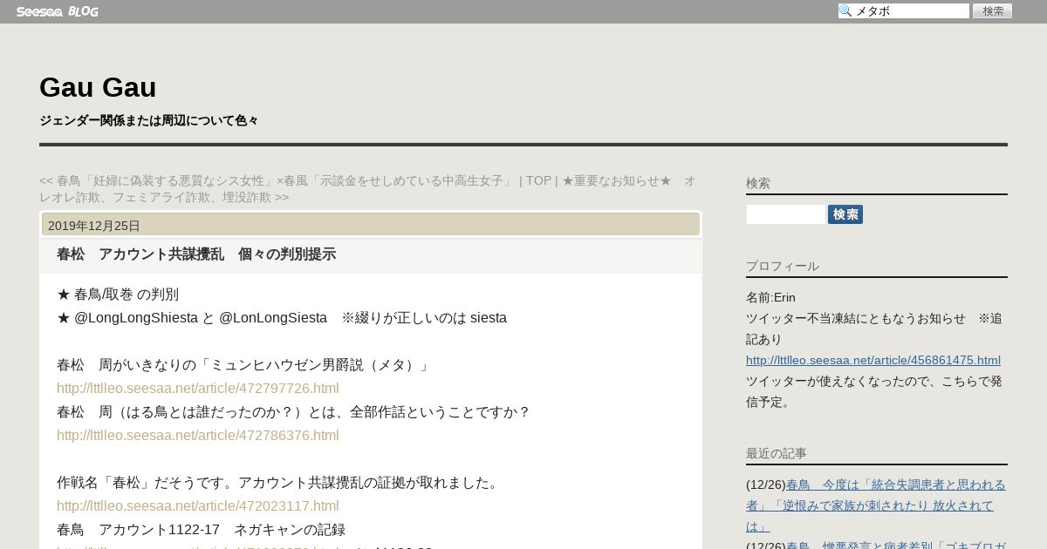The height and width of the screenshot is (549, 1047).
Task: Open link ending in 472786376.html
Action: (198, 436)
